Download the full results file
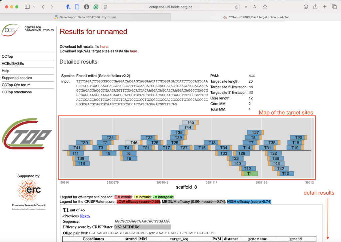Image resolution: width=341 pixels, height=242 pixels. (x=104, y=46)
